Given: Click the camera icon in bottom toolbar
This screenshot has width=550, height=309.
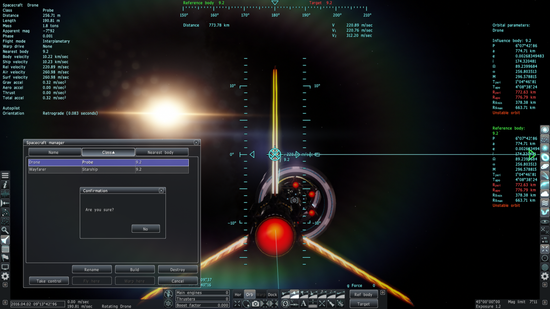Looking at the screenshot, I should (x=255, y=304).
